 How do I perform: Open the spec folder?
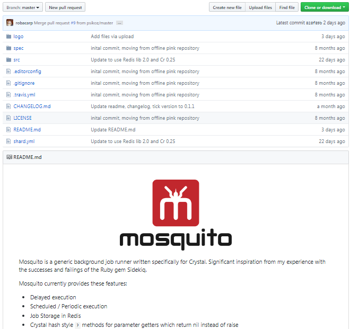(x=19, y=48)
